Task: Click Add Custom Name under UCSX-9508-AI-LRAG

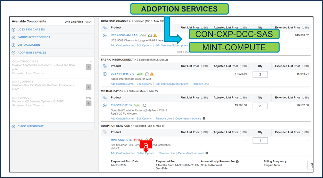Action: tap(122, 45)
